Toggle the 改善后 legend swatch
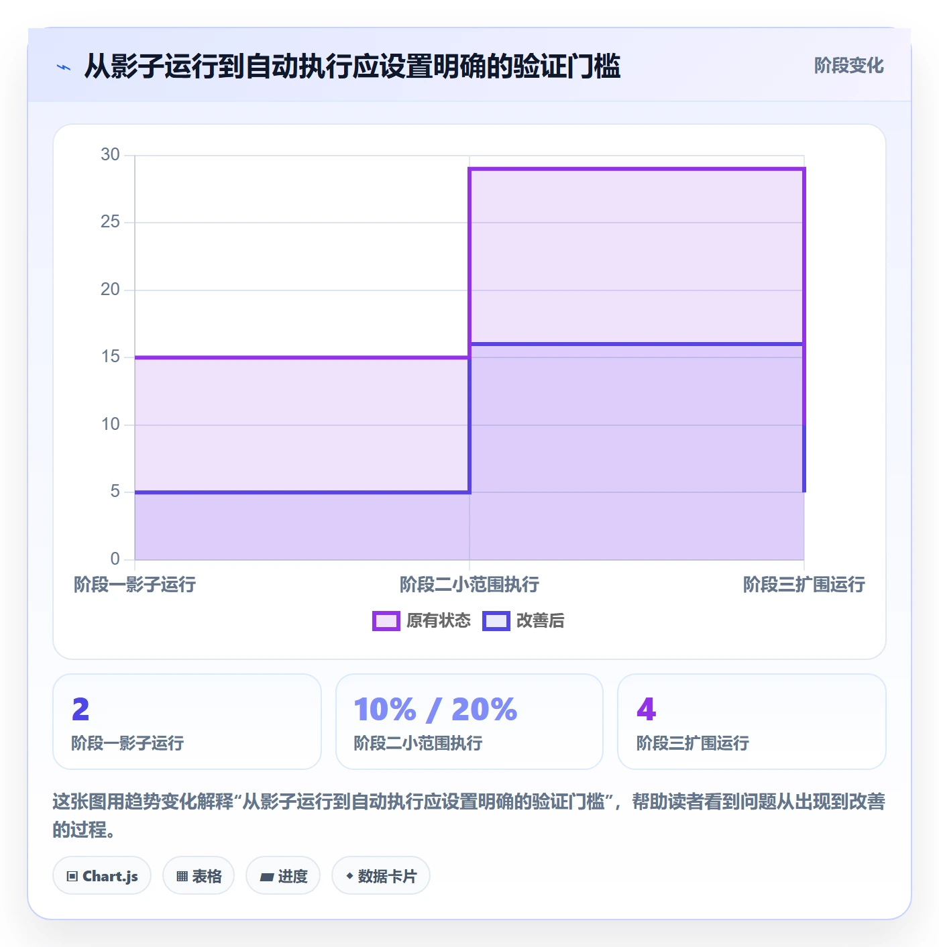Screen dimensions: 939x947 tap(496, 621)
